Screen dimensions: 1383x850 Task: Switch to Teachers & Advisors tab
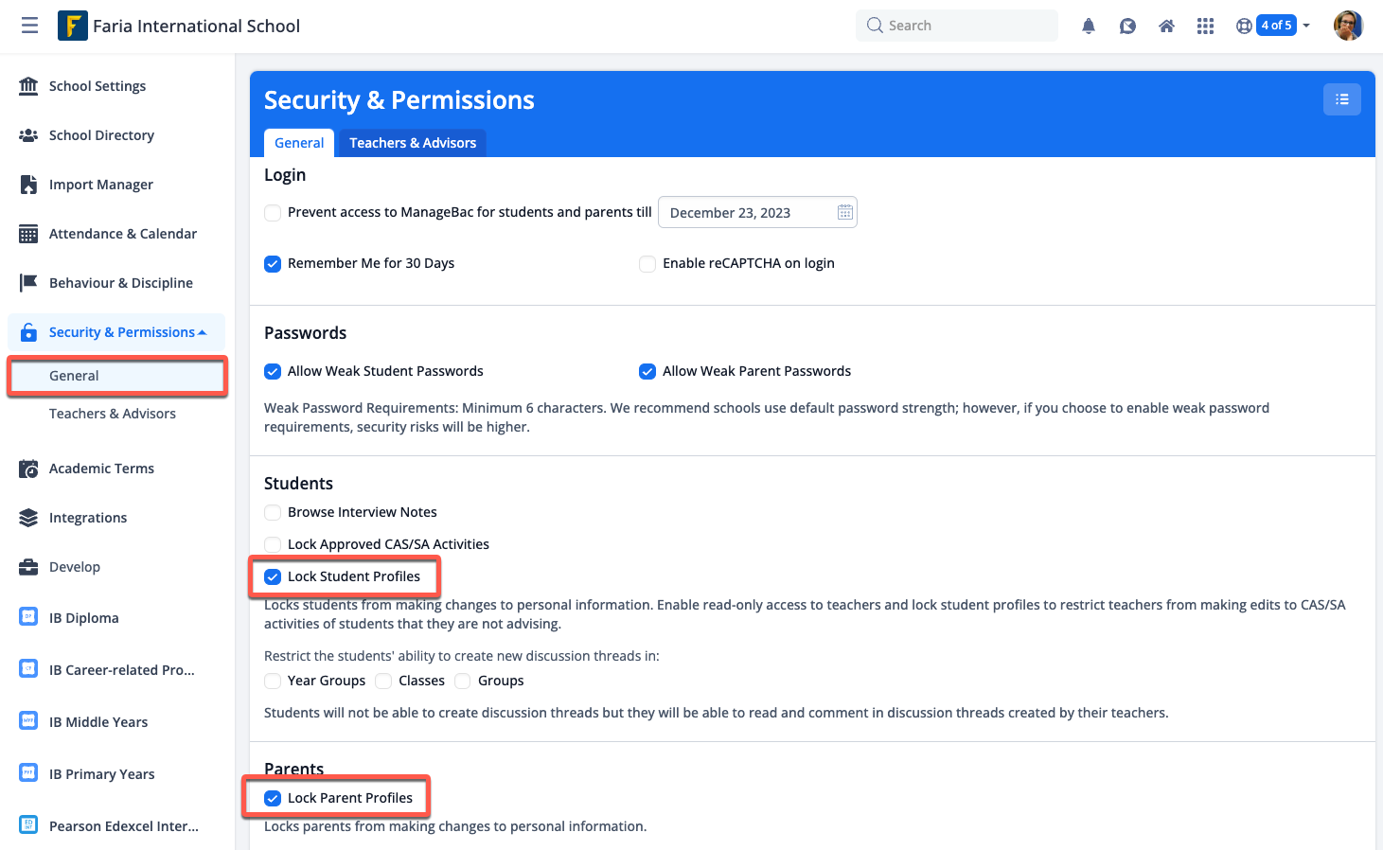(412, 143)
